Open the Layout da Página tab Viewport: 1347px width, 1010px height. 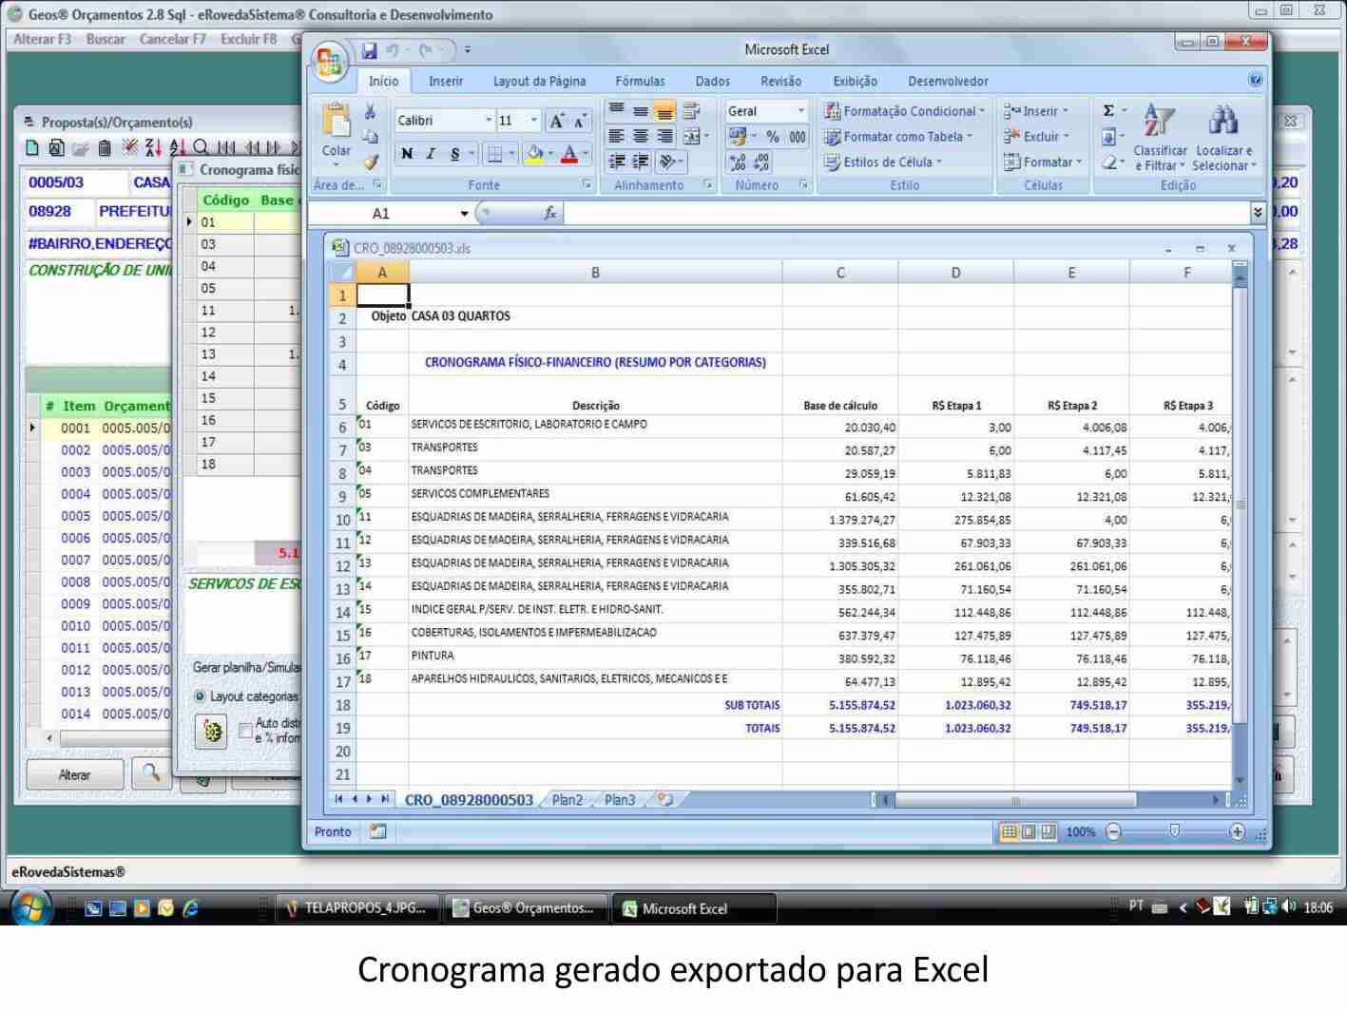539,82
